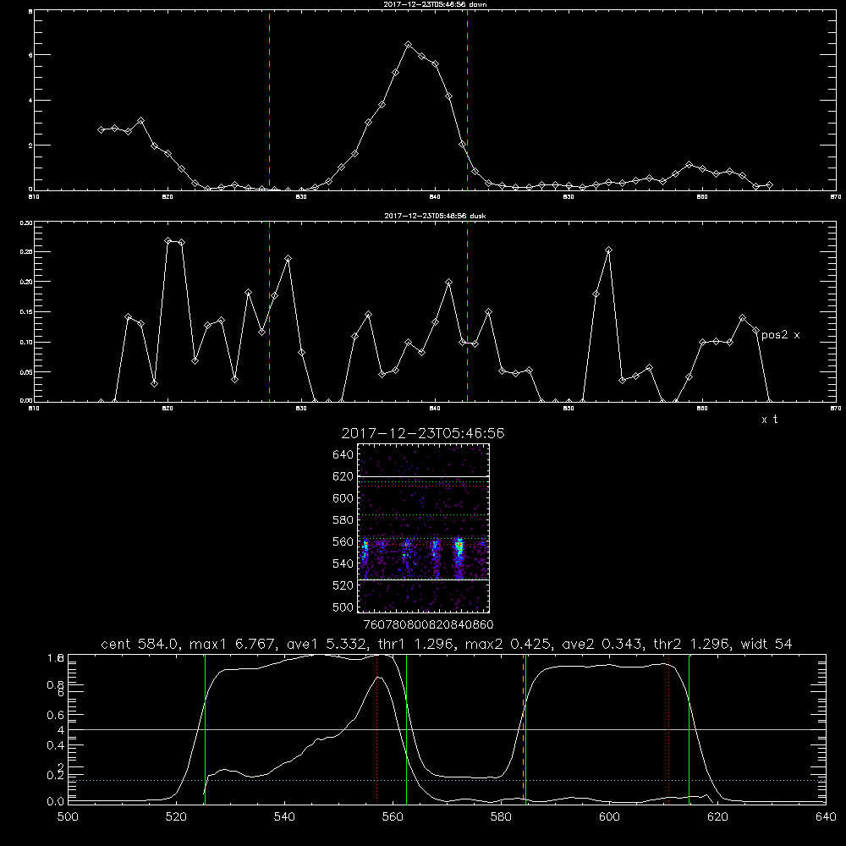
Task: Click the '580' y-axis label of spectrogram
Action: 343,520
